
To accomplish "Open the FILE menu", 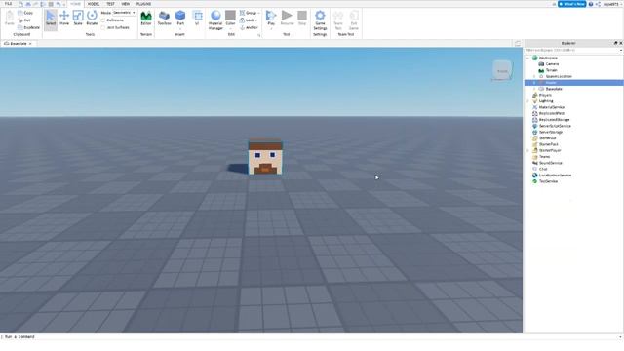I will pos(8,4).
